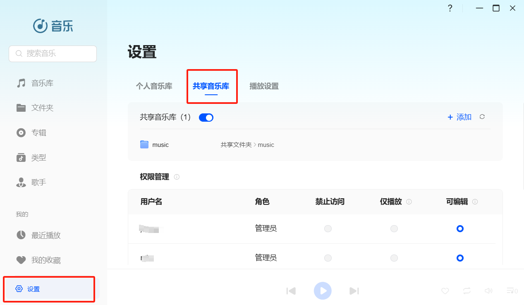Screen dimensions: 524x305
Task: Click the info icon next to 仅播放
Action: (x=409, y=202)
